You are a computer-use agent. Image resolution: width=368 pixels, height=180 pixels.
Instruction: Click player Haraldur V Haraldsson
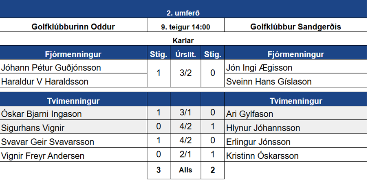pyautogui.click(x=45, y=81)
